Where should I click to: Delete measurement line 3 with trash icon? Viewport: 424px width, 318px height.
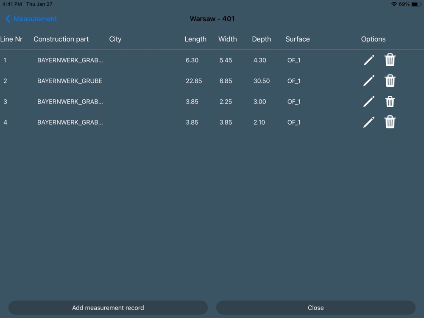[390, 102]
